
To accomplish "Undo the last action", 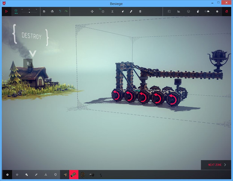I will pyautogui.click(x=59, y=11).
